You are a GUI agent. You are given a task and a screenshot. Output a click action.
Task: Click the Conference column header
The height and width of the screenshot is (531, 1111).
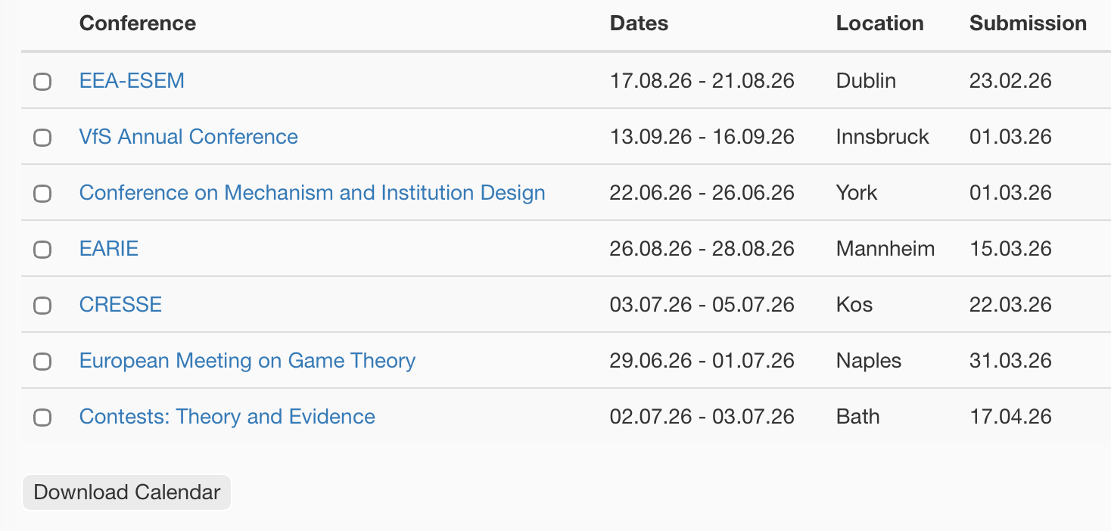point(138,23)
